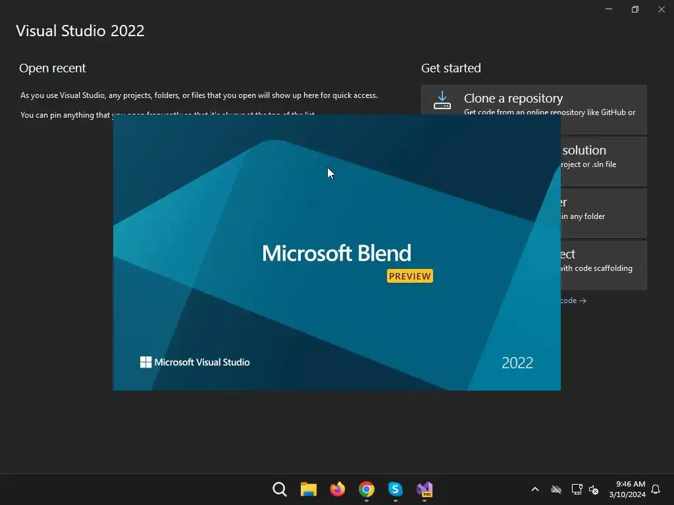This screenshot has width=674, height=505.
Task: Click the PREVIEW badge on splash screen
Action: [x=409, y=276]
